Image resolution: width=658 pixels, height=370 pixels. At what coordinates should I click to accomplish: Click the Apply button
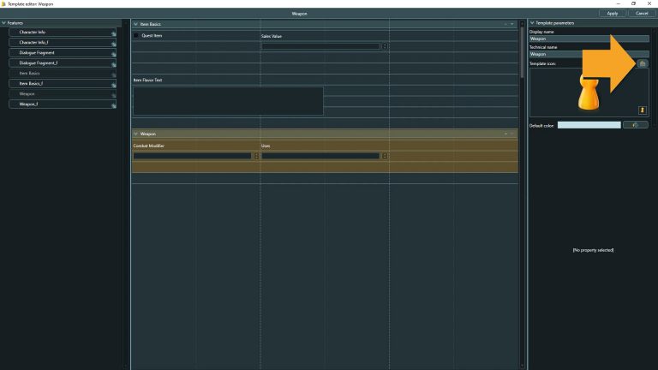coord(613,14)
